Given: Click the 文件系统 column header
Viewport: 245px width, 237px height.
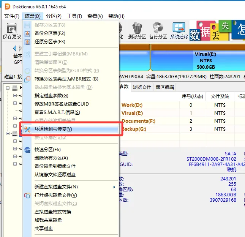Looking at the screenshot, I should coord(220,96).
